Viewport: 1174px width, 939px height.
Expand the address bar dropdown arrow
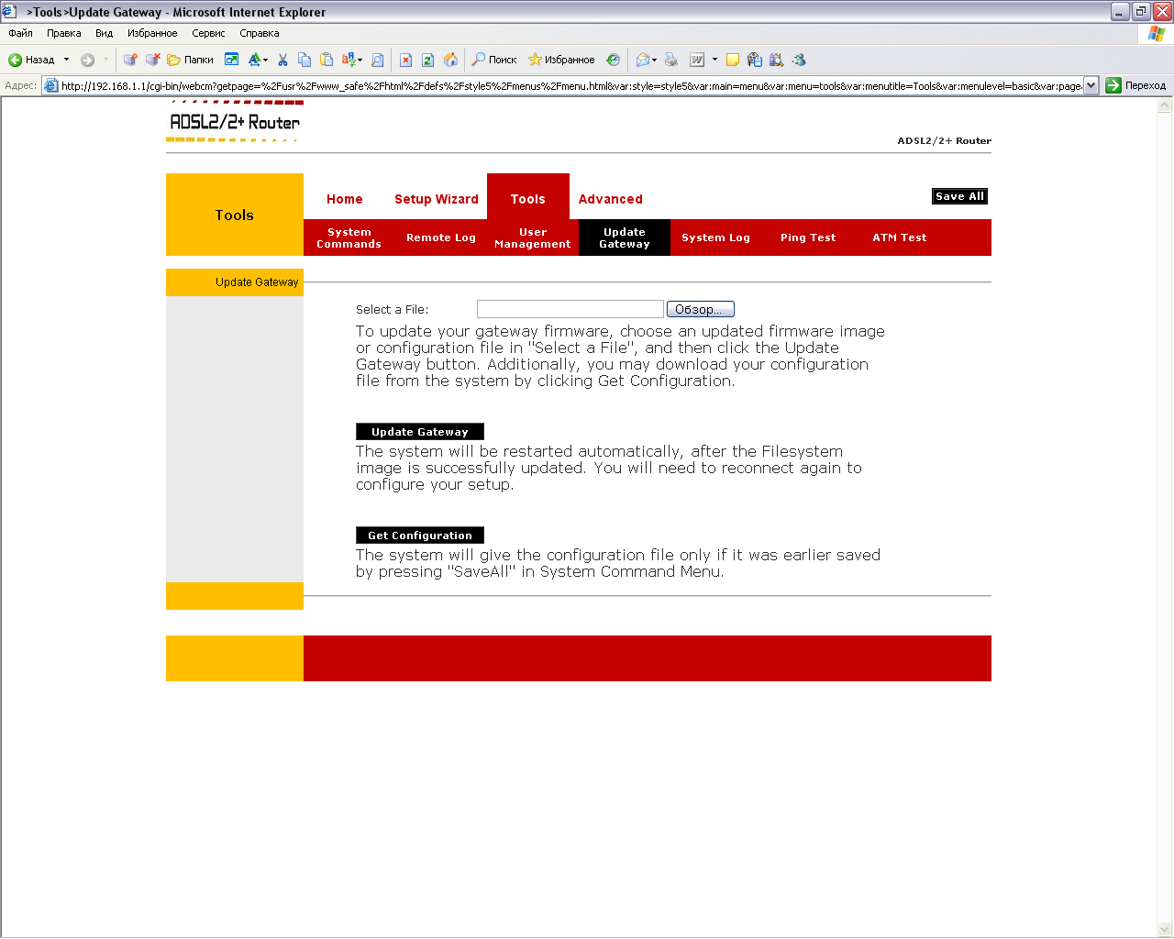(1091, 85)
